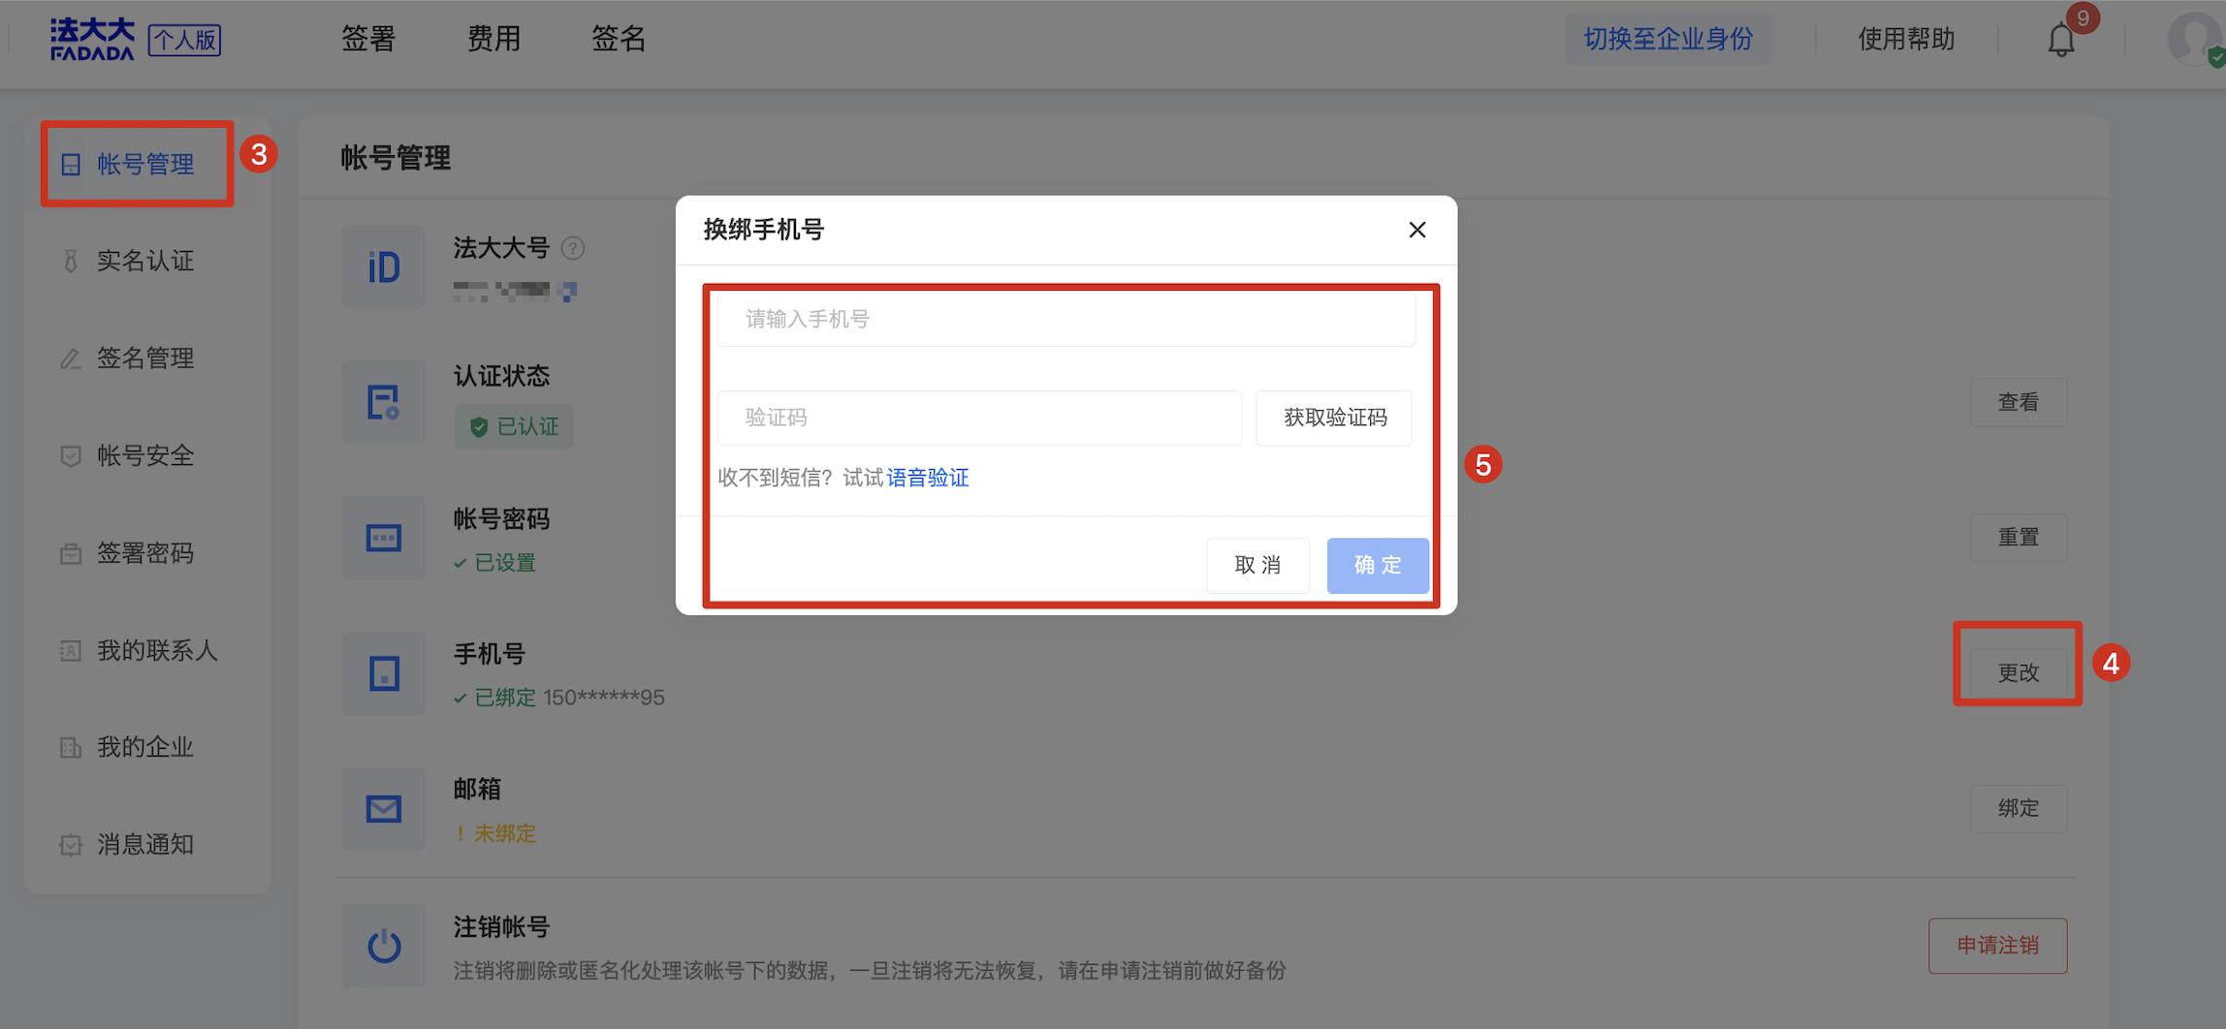The width and height of the screenshot is (2226, 1029).
Task: Open the 语音验证 link
Action: [x=927, y=477]
